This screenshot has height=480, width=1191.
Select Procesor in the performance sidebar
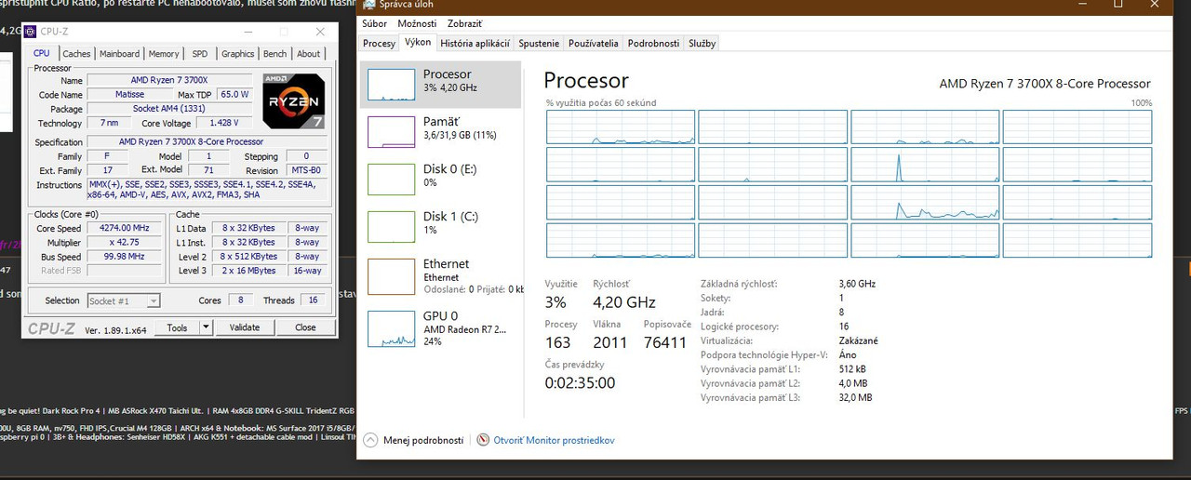(x=440, y=84)
